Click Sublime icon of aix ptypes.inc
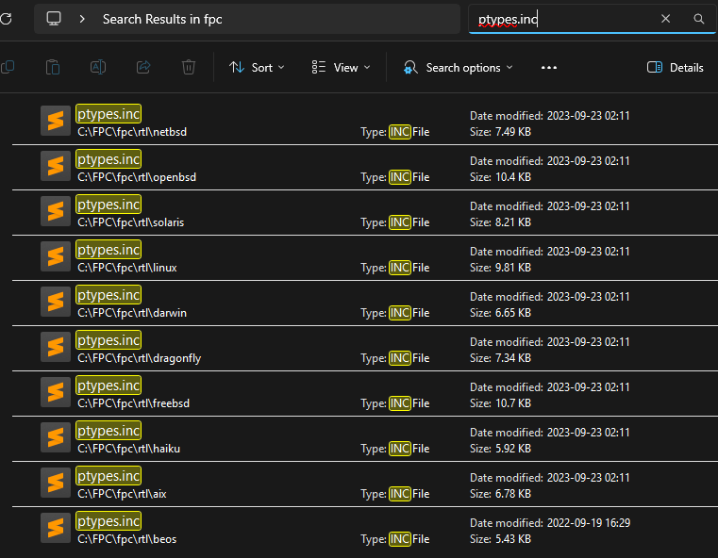 pyautogui.click(x=56, y=483)
